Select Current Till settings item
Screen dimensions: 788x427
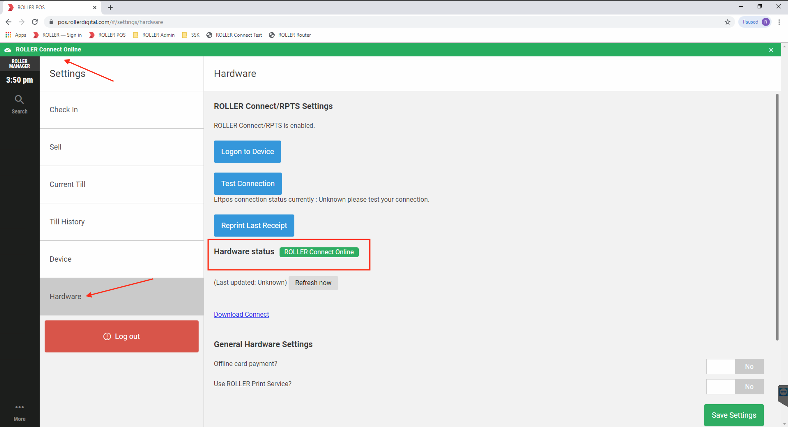click(122, 184)
